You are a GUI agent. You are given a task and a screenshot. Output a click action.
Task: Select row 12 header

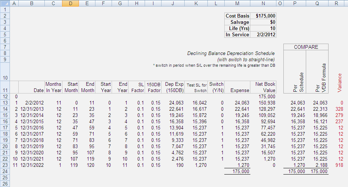[5, 96]
